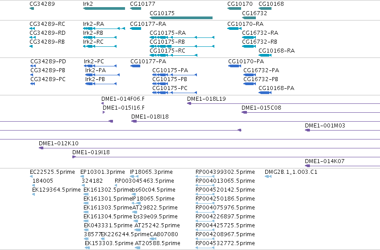Select clone DME1-014F06.F
Screen dimensions: 380x250
point(123,99)
